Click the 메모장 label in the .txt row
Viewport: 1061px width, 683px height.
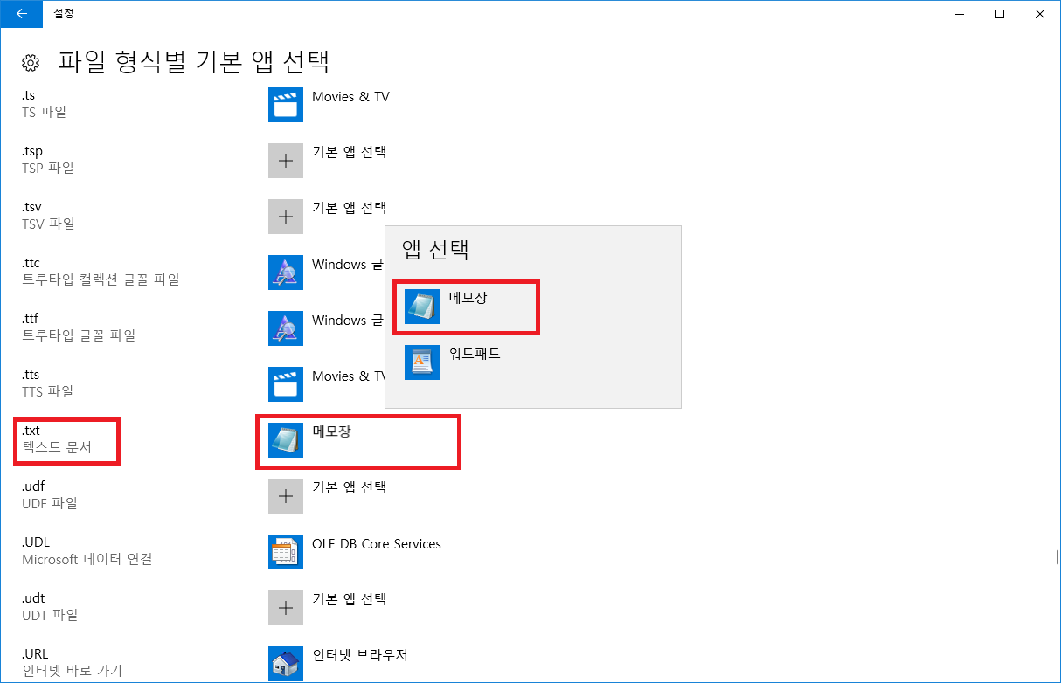click(x=331, y=431)
